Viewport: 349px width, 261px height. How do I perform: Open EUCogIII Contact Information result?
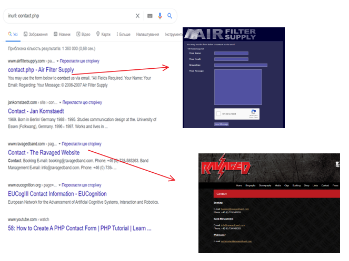57,194
